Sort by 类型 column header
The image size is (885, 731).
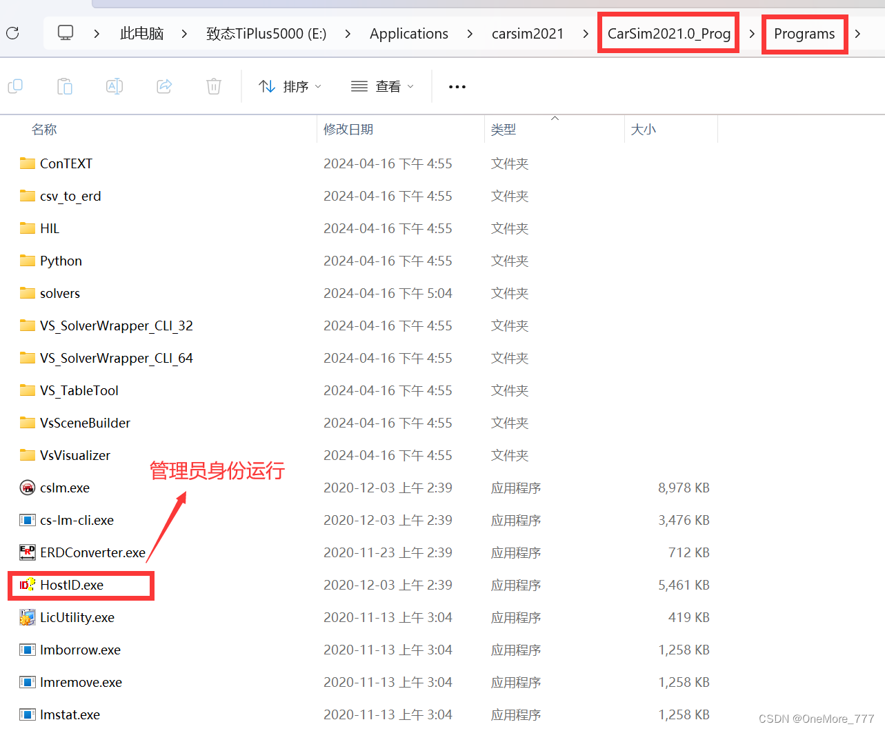[504, 130]
